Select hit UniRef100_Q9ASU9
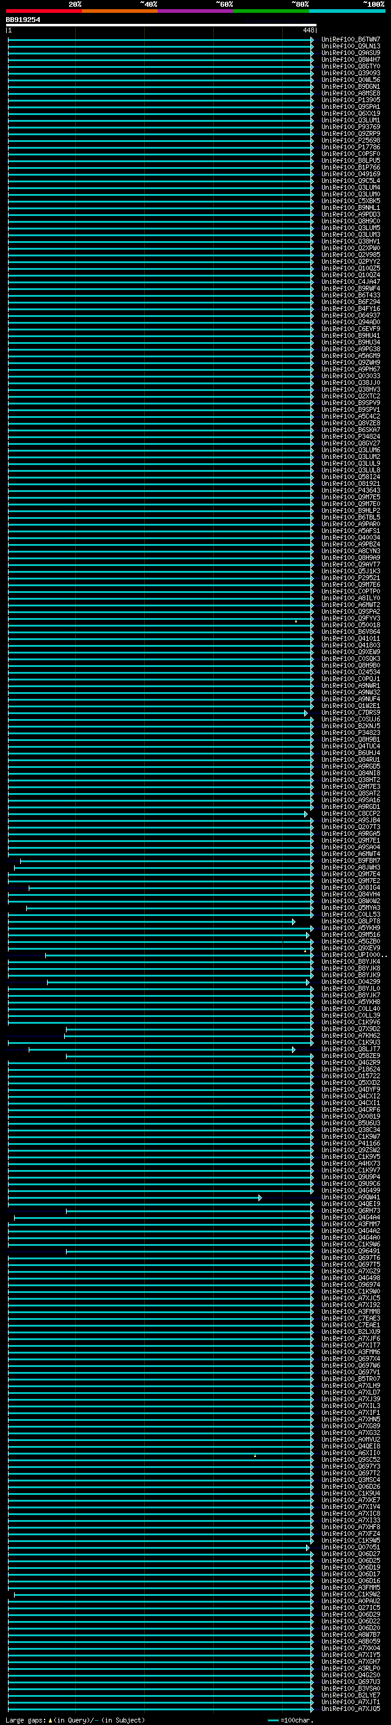 [x=350, y=53]
